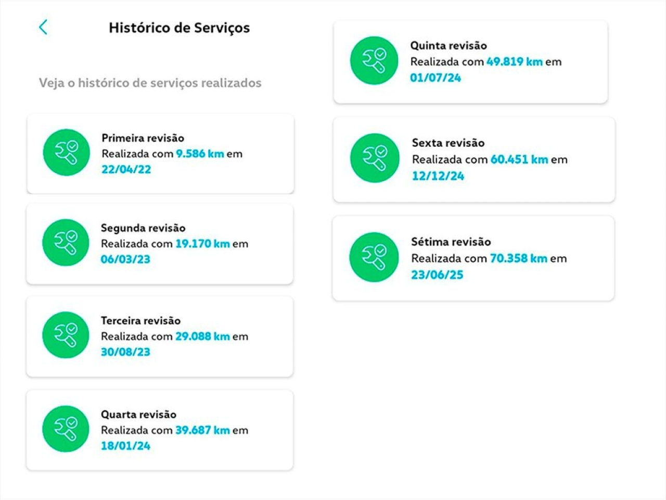Click the green wrench icon for Sétima revisão
The width and height of the screenshot is (666, 500).
pos(374,257)
